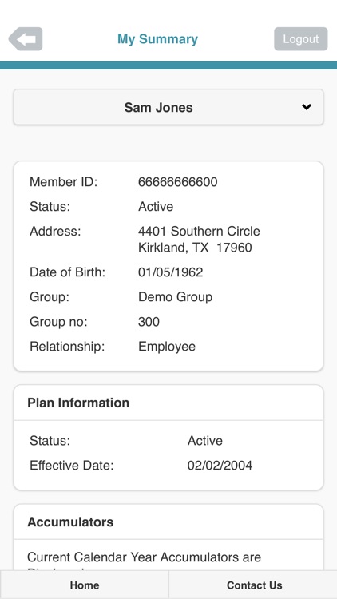Select the Demo Group value
Viewport: 337px width, 599px height.
175,297
